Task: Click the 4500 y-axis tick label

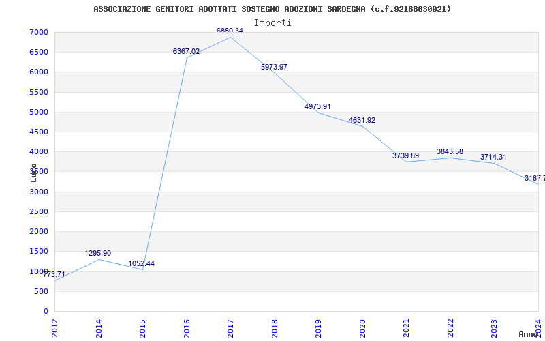Action: click(39, 132)
